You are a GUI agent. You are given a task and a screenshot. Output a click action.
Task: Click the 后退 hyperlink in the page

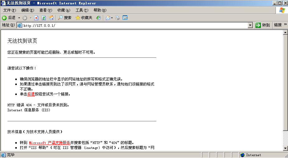click(31, 94)
